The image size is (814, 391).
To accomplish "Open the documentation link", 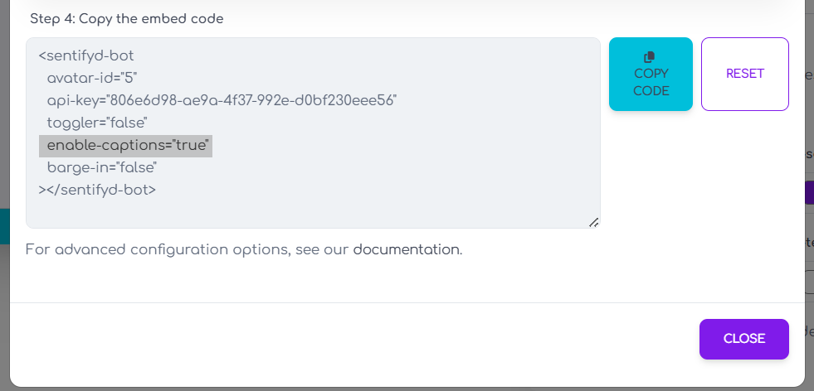I will click(x=406, y=249).
